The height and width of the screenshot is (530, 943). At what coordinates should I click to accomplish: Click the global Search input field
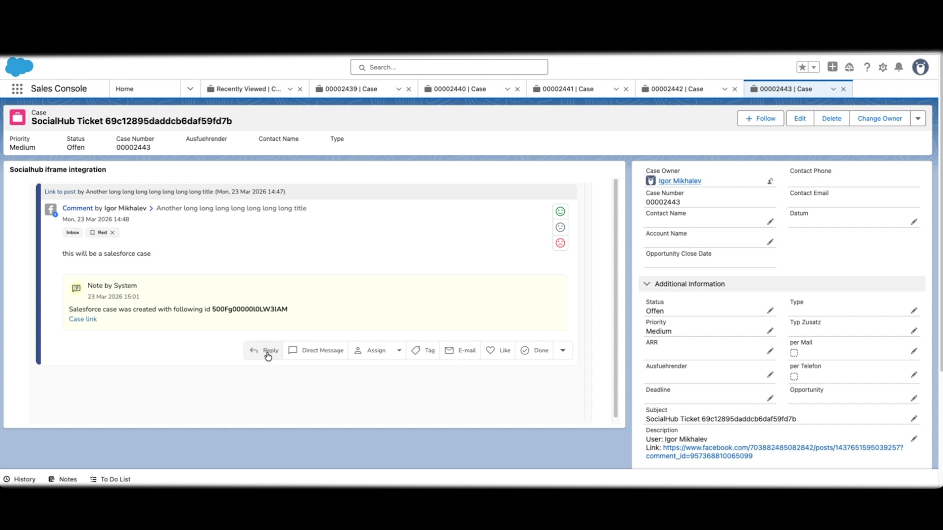[449, 67]
